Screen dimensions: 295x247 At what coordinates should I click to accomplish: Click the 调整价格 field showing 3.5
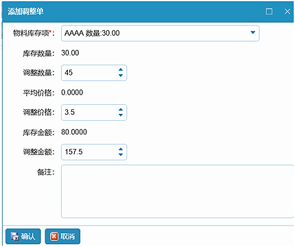(94, 113)
